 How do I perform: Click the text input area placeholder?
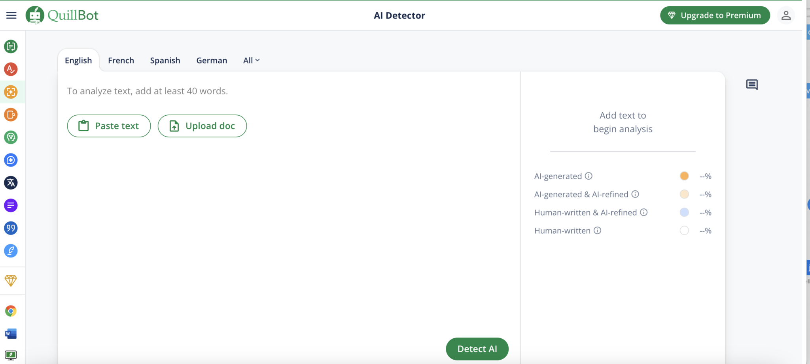coord(147,91)
